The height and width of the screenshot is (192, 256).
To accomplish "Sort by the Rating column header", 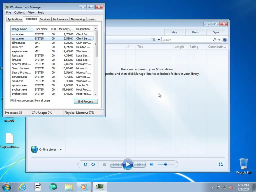I will (197, 47).
